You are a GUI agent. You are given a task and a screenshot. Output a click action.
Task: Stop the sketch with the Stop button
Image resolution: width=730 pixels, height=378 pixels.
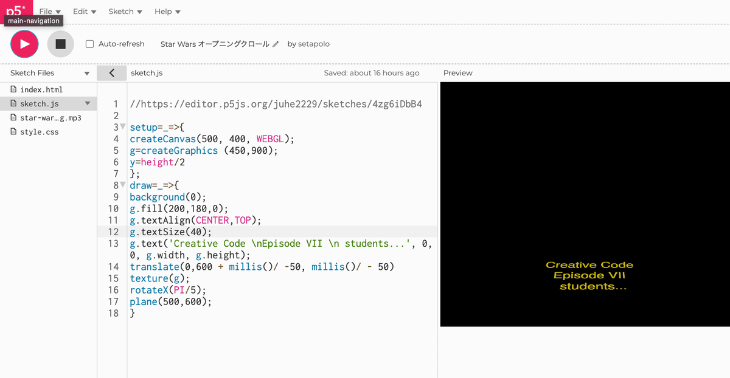[x=60, y=44]
